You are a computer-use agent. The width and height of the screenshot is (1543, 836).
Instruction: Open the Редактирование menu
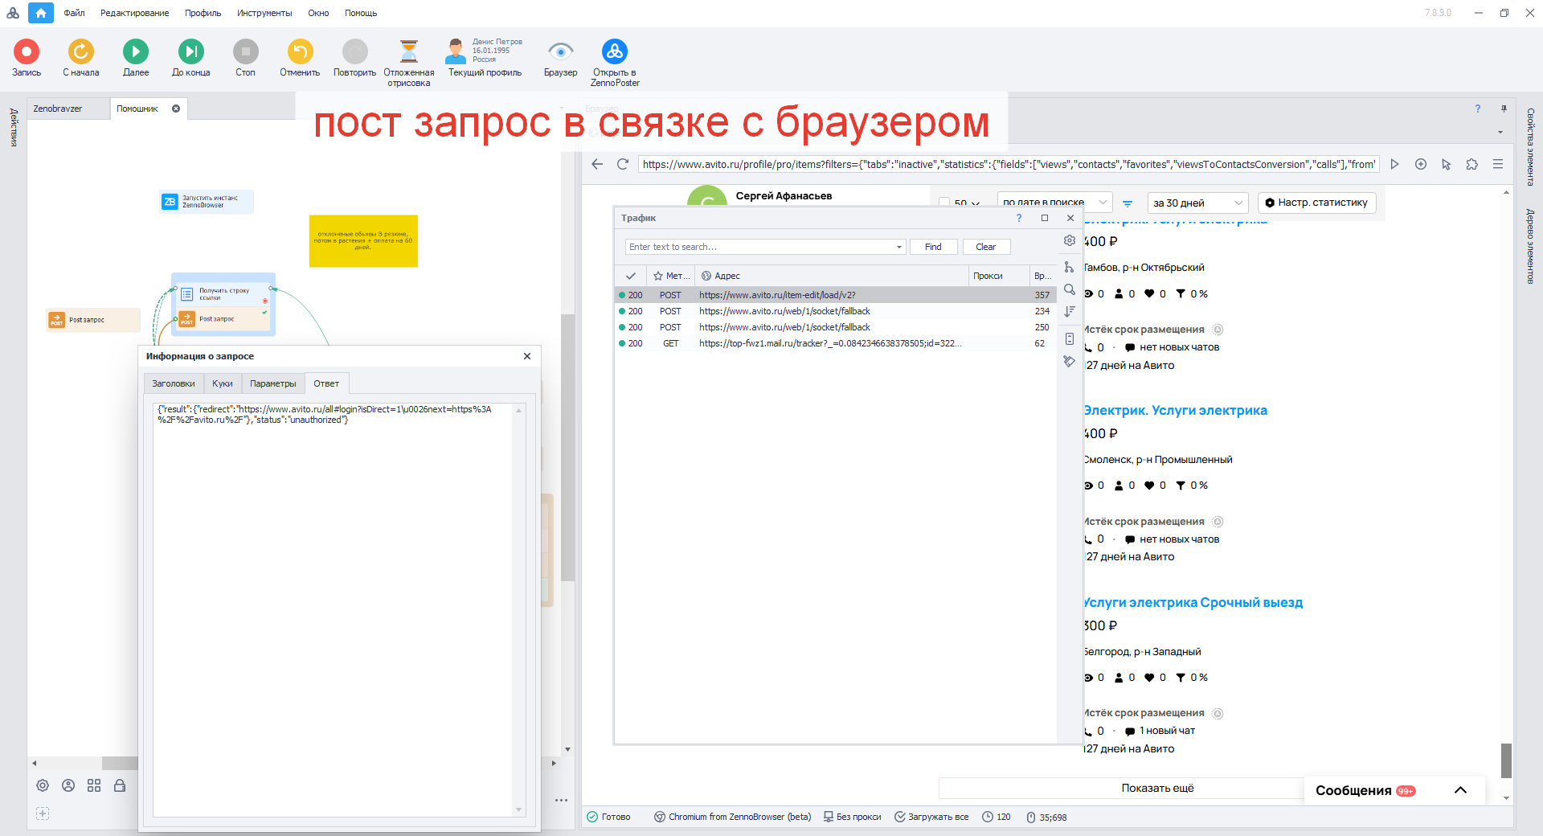click(x=134, y=13)
